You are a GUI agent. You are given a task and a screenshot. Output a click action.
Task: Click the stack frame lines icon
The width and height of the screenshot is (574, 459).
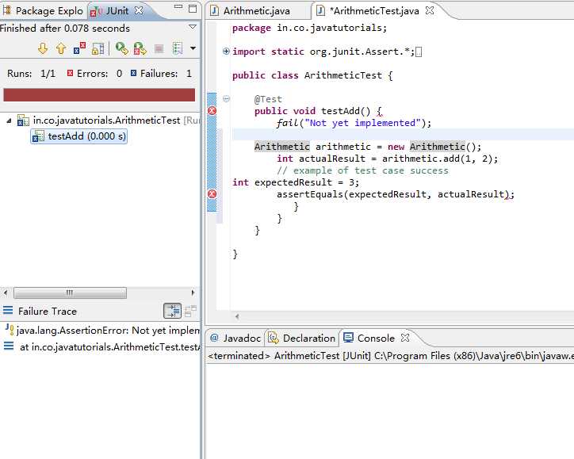pyautogui.click(x=9, y=346)
